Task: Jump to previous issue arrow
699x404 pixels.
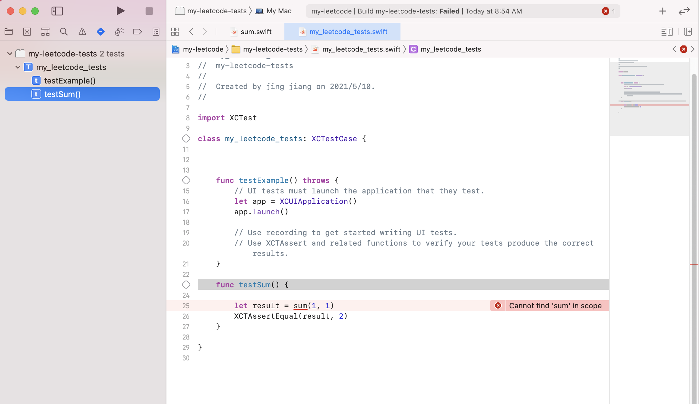Action: [x=674, y=49]
